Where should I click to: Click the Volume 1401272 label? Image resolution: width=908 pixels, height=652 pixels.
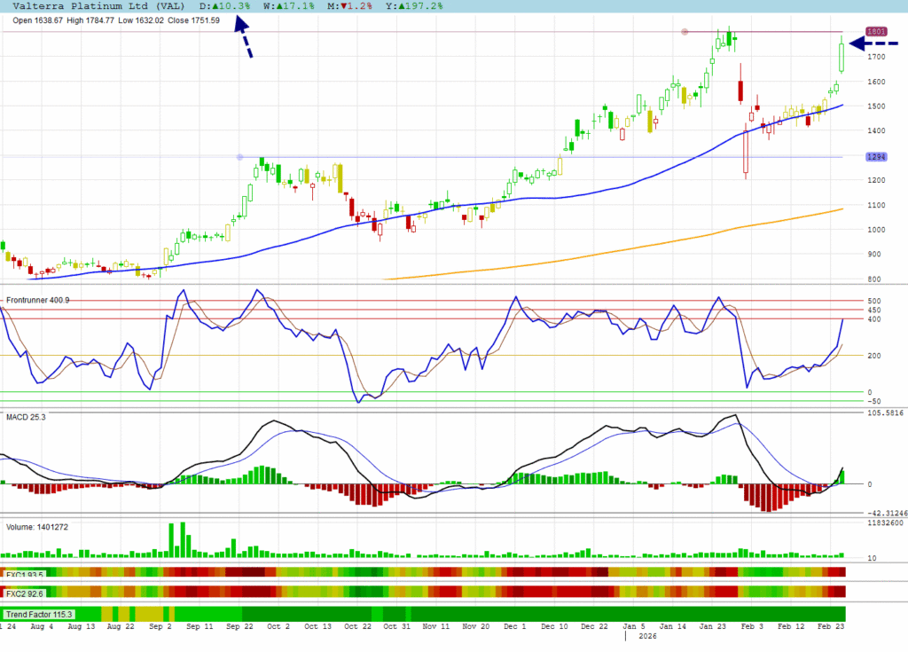[37, 527]
